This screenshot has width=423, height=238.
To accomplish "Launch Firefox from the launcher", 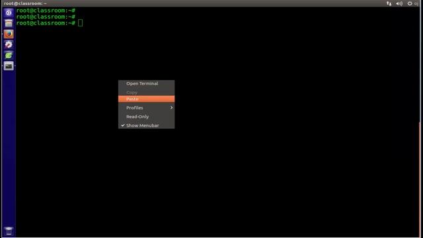I will click(x=9, y=34).
